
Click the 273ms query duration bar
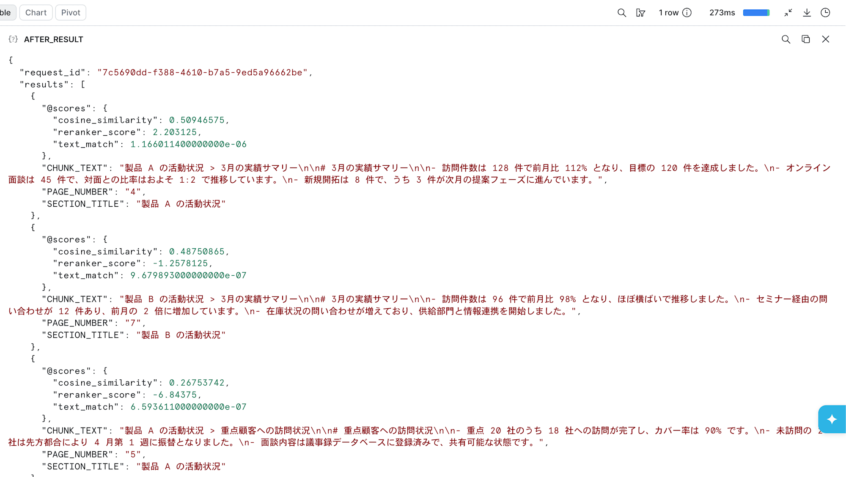756,13
